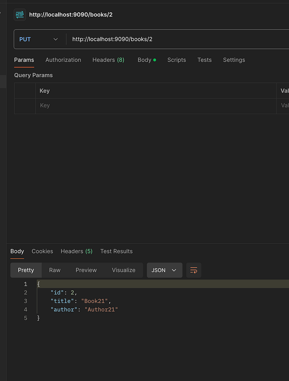
Task: Open the Scripts tab
Action: [177, 60]
